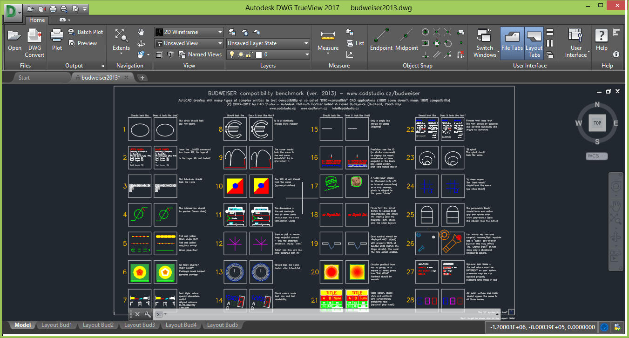629x338 pixels.
Task: Open Batch Plot in Output panel
Action: click(86, 32)
